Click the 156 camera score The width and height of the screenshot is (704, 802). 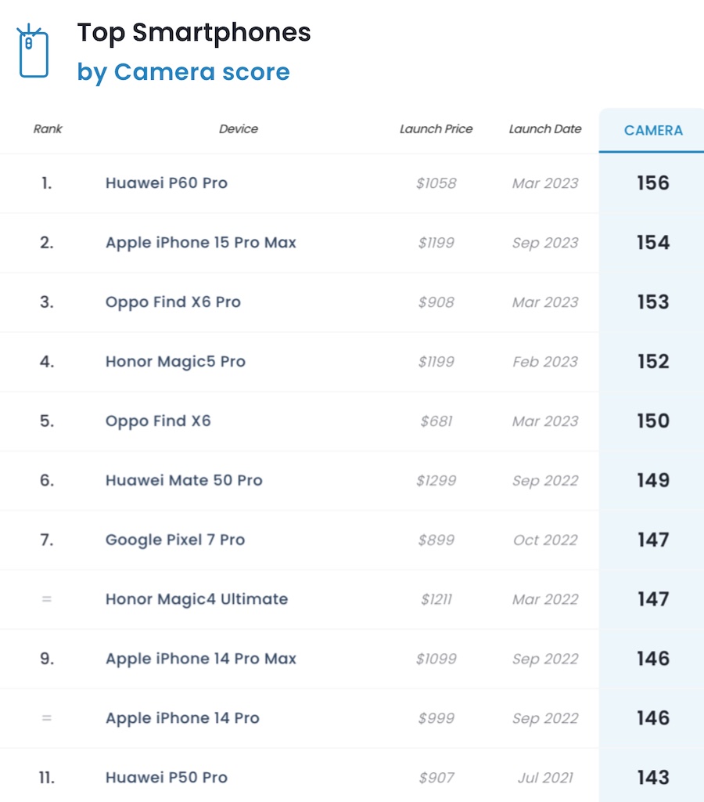click(653, 183)
